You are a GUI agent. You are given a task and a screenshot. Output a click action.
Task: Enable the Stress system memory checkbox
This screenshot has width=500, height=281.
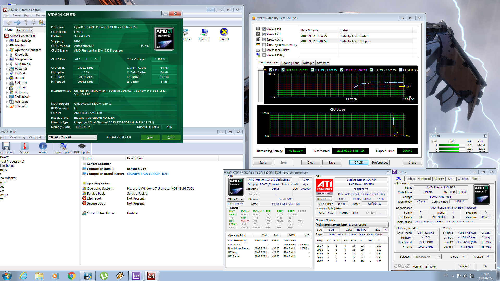[264, 45]
